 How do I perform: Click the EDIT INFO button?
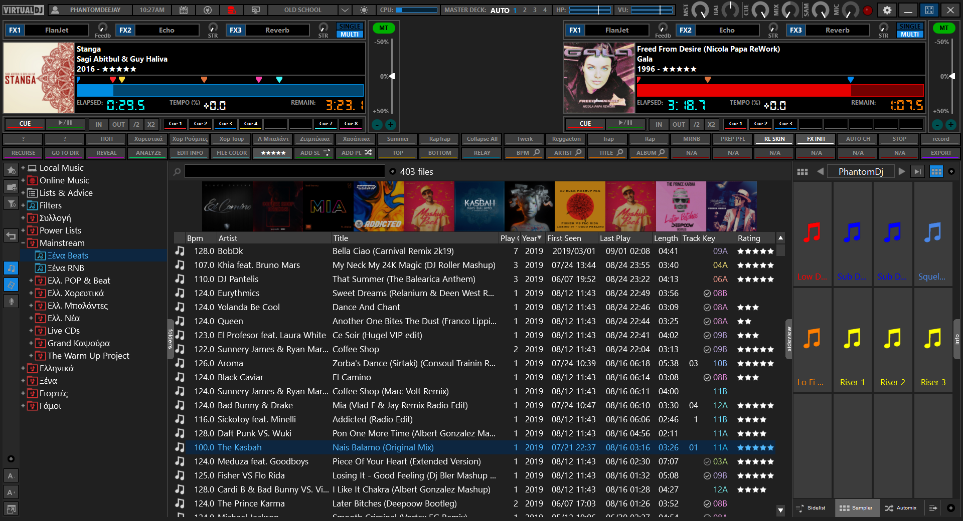coord(190,153)
